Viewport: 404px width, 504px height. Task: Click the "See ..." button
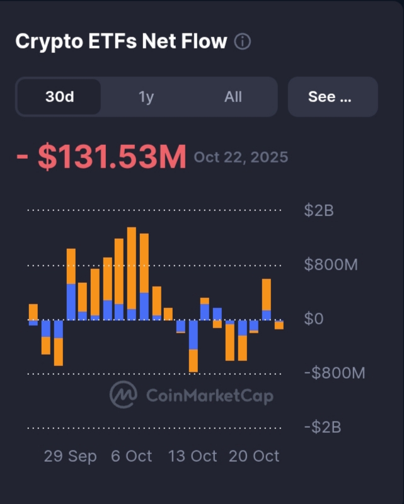(332, 97)
